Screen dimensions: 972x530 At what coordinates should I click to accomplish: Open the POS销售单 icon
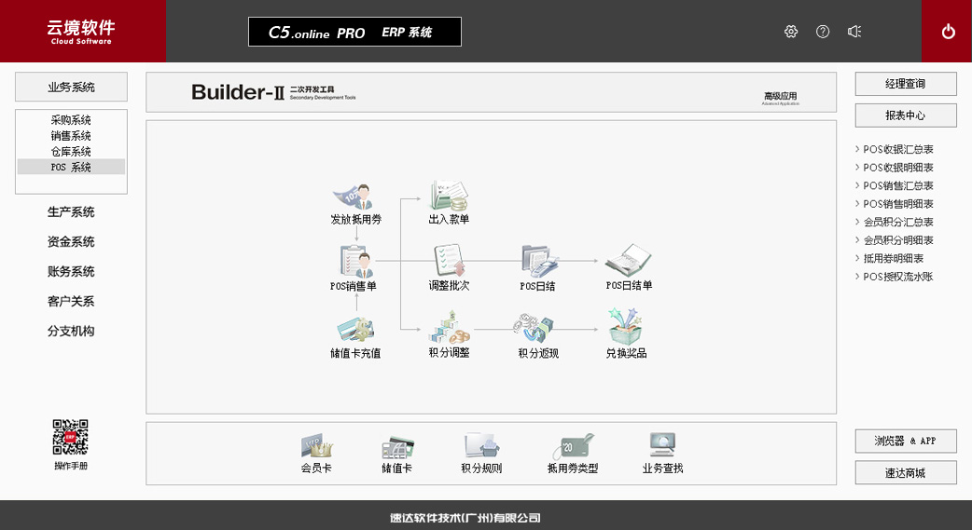point(354,263)
